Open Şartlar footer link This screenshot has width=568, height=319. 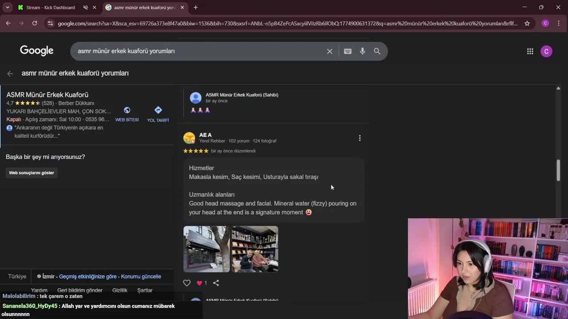[x=145, y=290]
